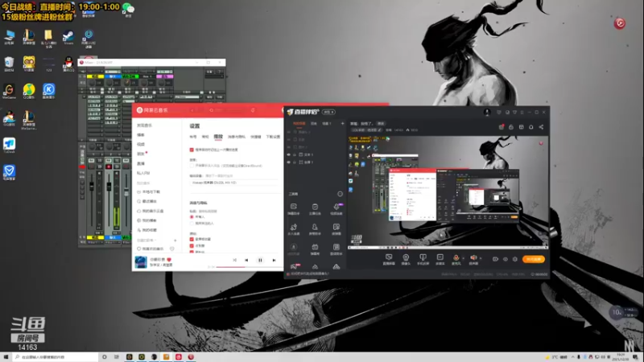Click user avatar in 直播伴侣 title bar

click(487, 112)
